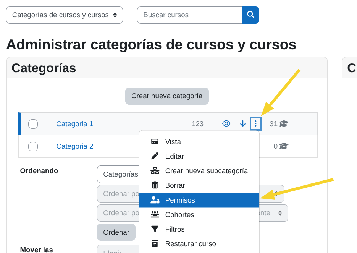Click the move-down arrow for Categoria 1
357x253 pixels.
click(243, 123)
